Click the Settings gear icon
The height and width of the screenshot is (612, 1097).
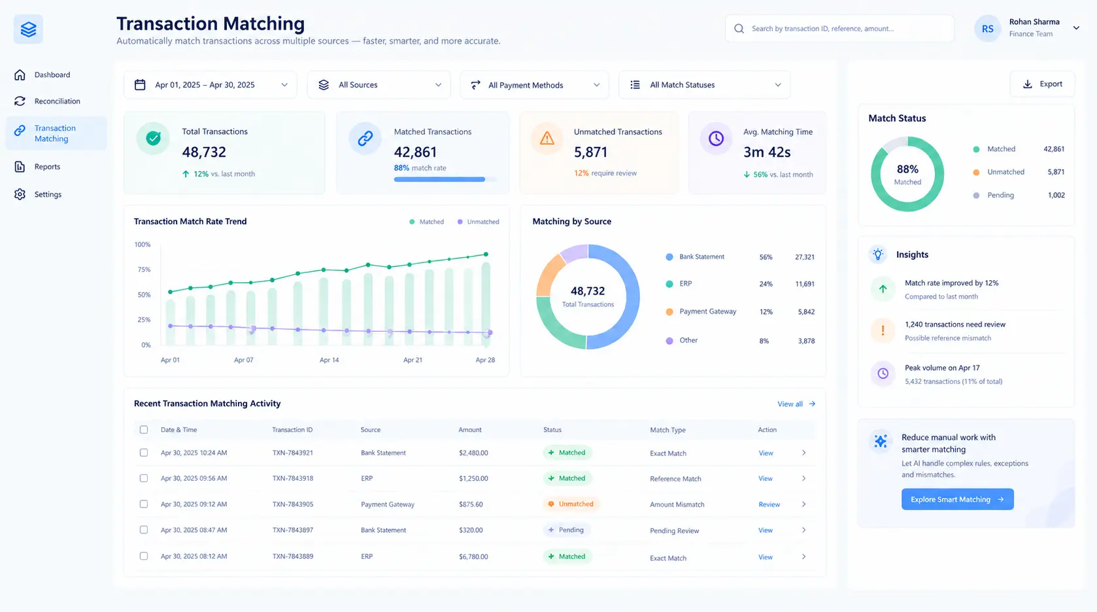click(x=20, y=194)
